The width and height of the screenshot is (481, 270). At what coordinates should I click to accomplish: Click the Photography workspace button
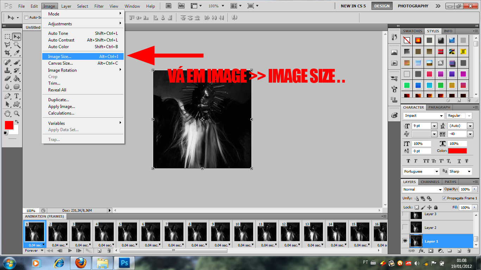[413, 6]
